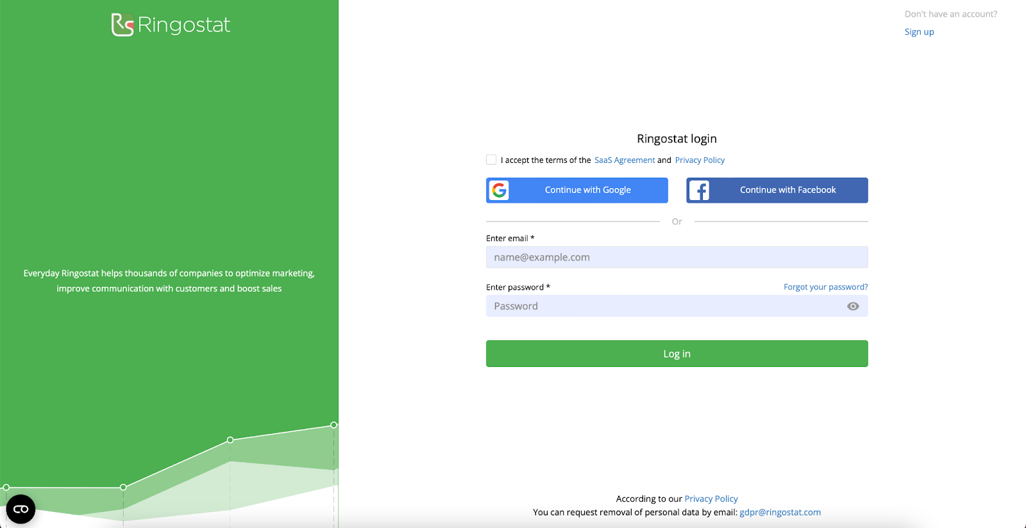Viewport: 1026px width, 528px height.
Task: Click the gdpr@ringostat.com email link
Action: pyautogui.click(x=780, y=512)
